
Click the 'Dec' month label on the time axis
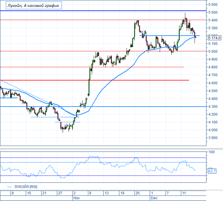[154, 198]
